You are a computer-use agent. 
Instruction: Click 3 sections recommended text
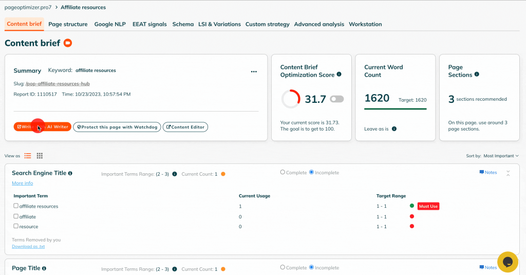[x=478, y=99]
